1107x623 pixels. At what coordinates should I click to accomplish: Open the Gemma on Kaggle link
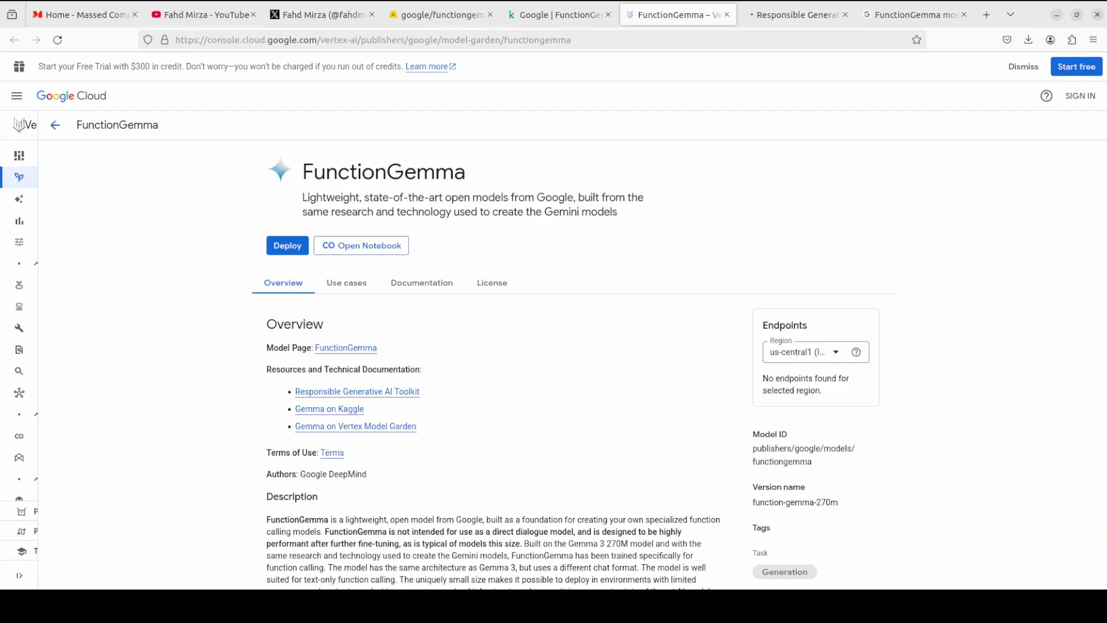click(329, 409)
